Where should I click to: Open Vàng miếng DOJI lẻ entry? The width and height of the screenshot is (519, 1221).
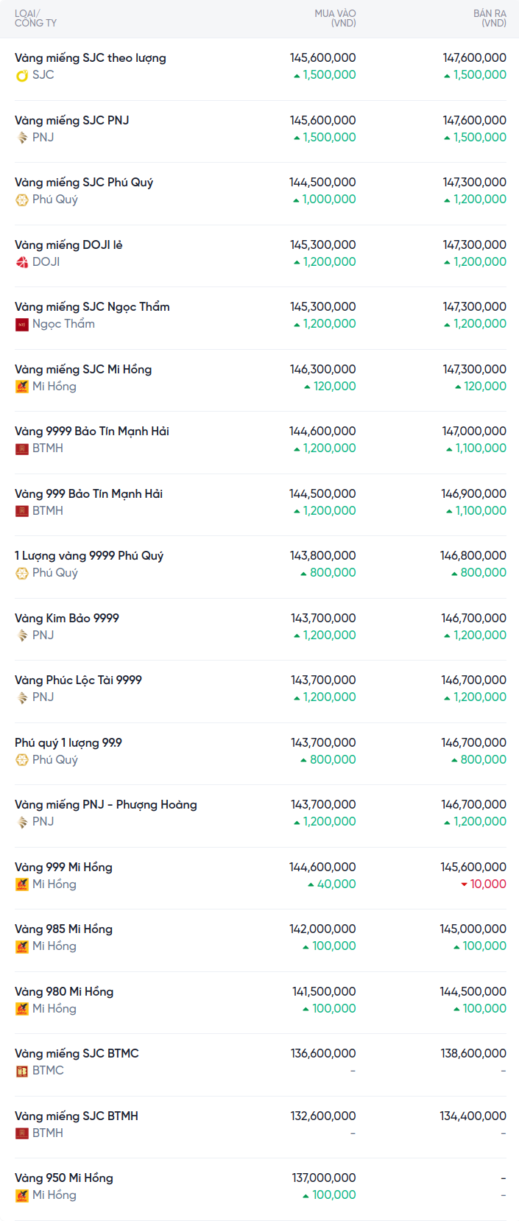click(x=68, y=245)
